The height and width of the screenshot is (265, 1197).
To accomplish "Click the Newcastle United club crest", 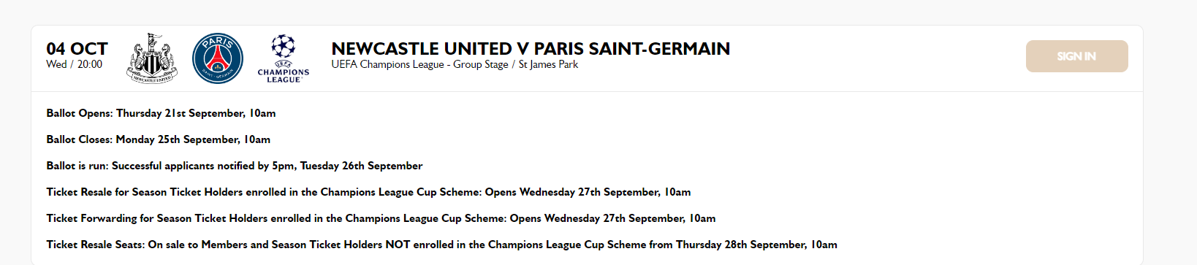I will (152, 58).
